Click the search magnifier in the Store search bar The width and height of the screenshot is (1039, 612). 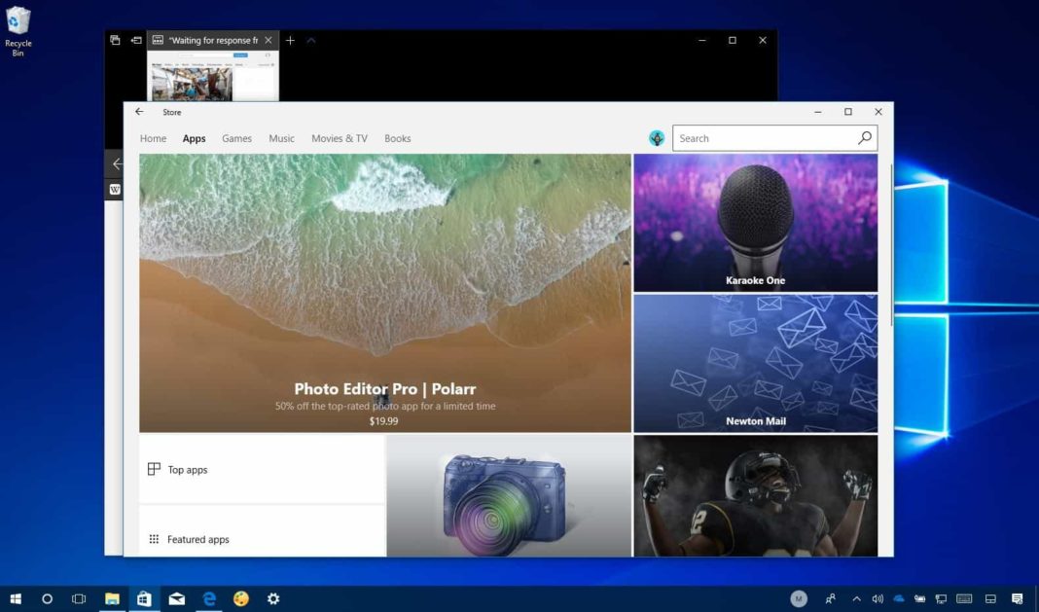(864, 137)
